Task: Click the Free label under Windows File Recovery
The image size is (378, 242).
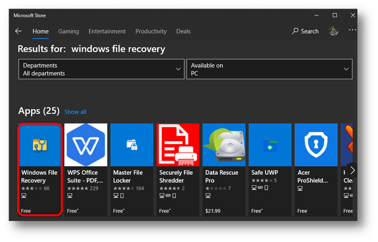Action: [x=26, y=211]
